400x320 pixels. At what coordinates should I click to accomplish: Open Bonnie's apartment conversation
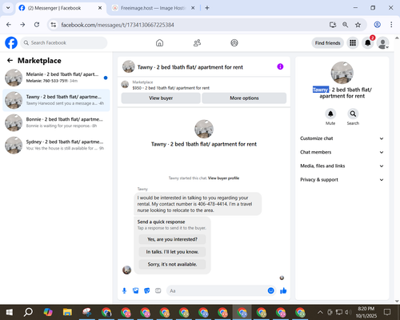coord(56,122)
